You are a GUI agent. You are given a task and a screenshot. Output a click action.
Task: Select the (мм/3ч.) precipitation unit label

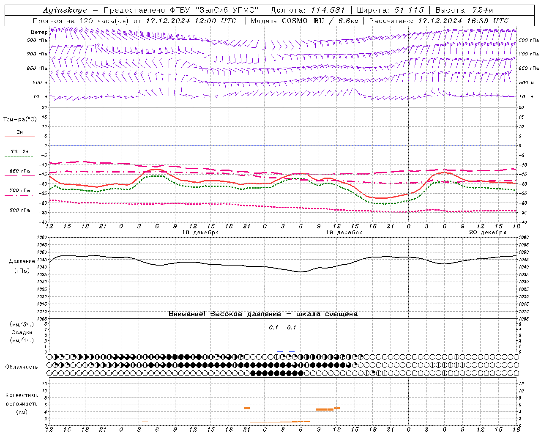pyautogui.click(x=22, y=324)
